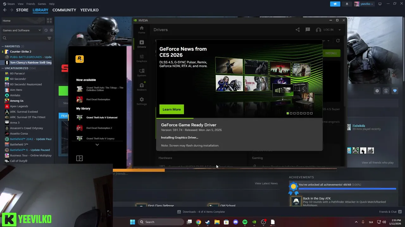The image size is (405, 227).
Task: Select Red Dead Redemption 2 in Rockstar library
Action: [x=100, y=128]
